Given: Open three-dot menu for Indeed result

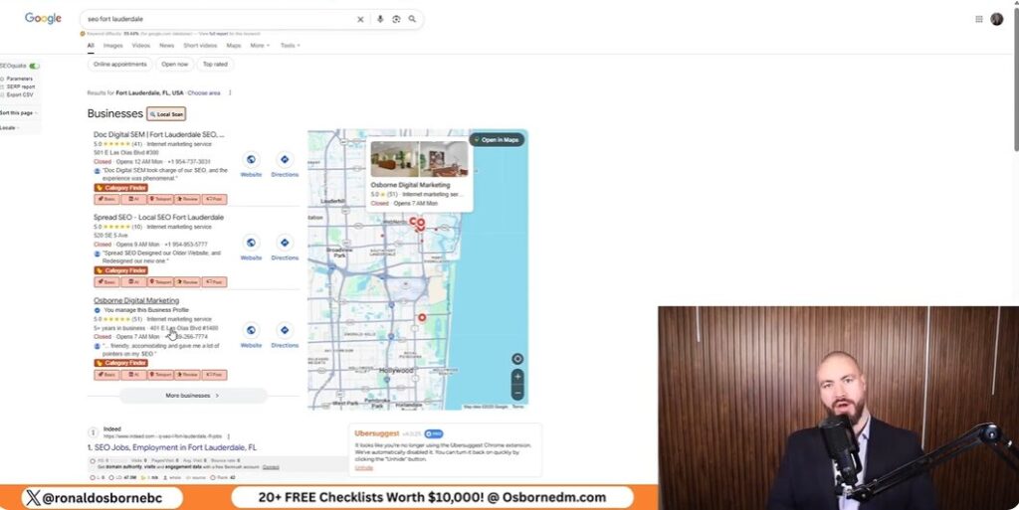Looking at the screenshot, I should (229, 436).
